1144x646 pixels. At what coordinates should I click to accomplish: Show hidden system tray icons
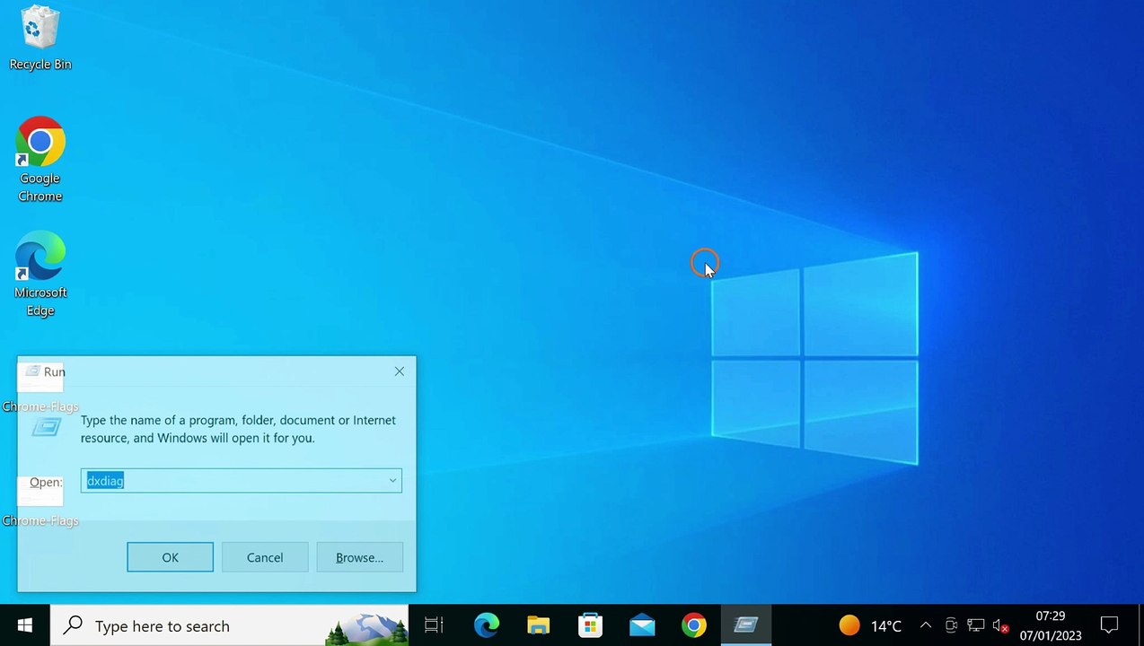pos(926,625)
